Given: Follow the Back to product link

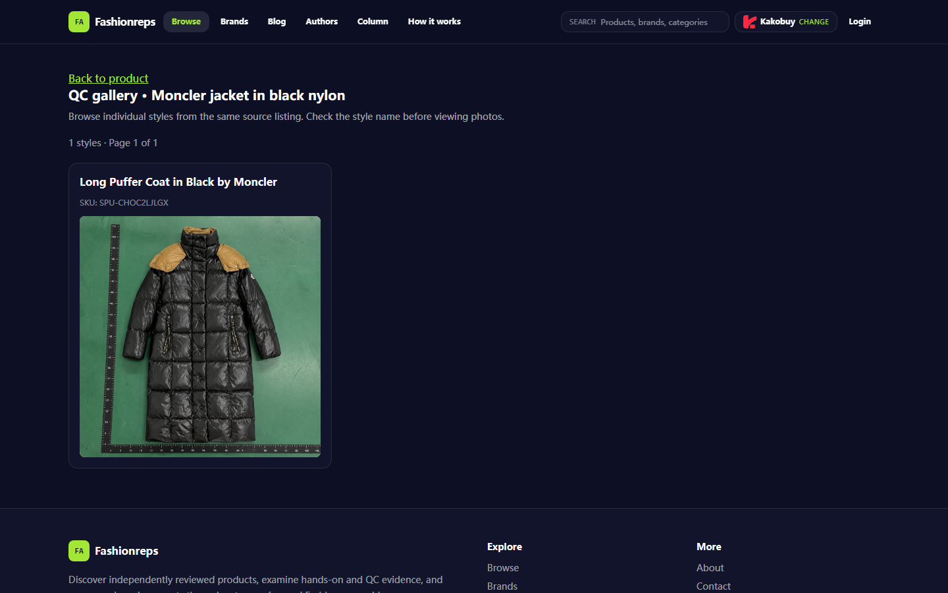Looking at the screenshot, I should point(109,78).
